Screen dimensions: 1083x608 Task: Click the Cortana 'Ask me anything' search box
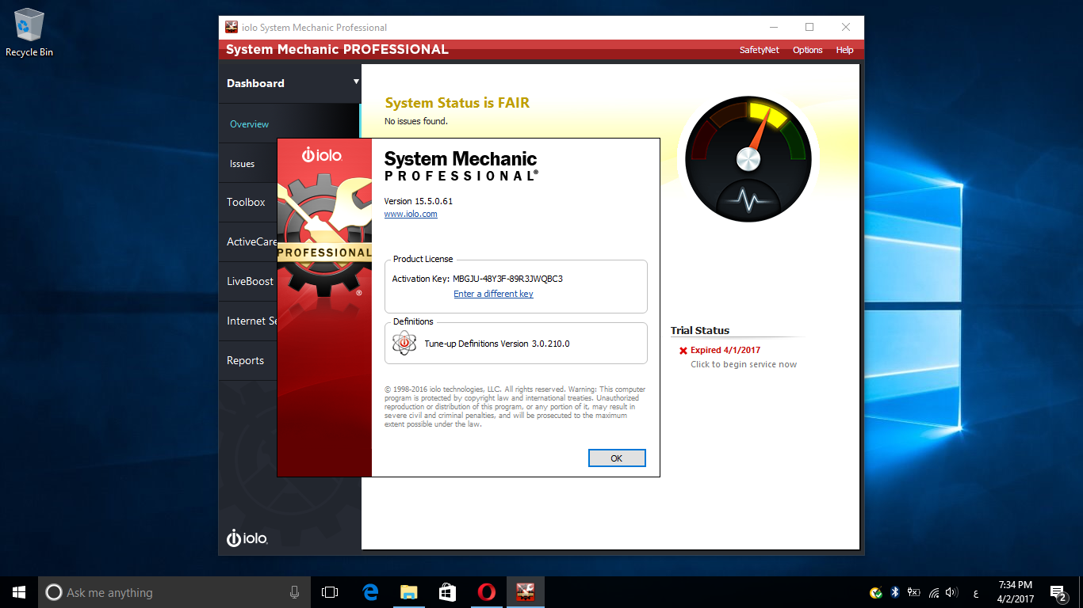point(174,592)
